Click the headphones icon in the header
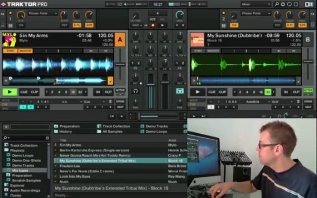Screen dimensions: 317x198 coord(289,4)
